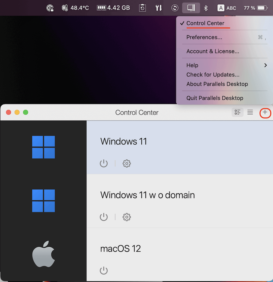Switch Control Center to detailed view

237,112
